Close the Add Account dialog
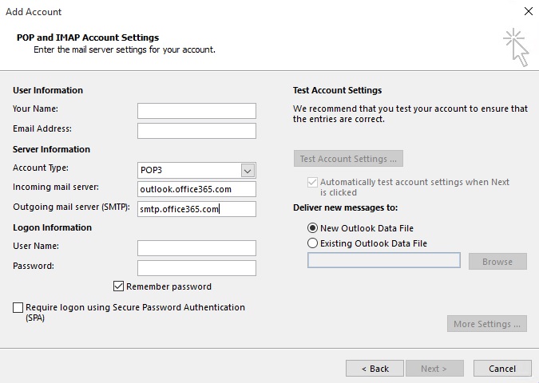Viewport: 539px width, 383px height. (527, 12)
